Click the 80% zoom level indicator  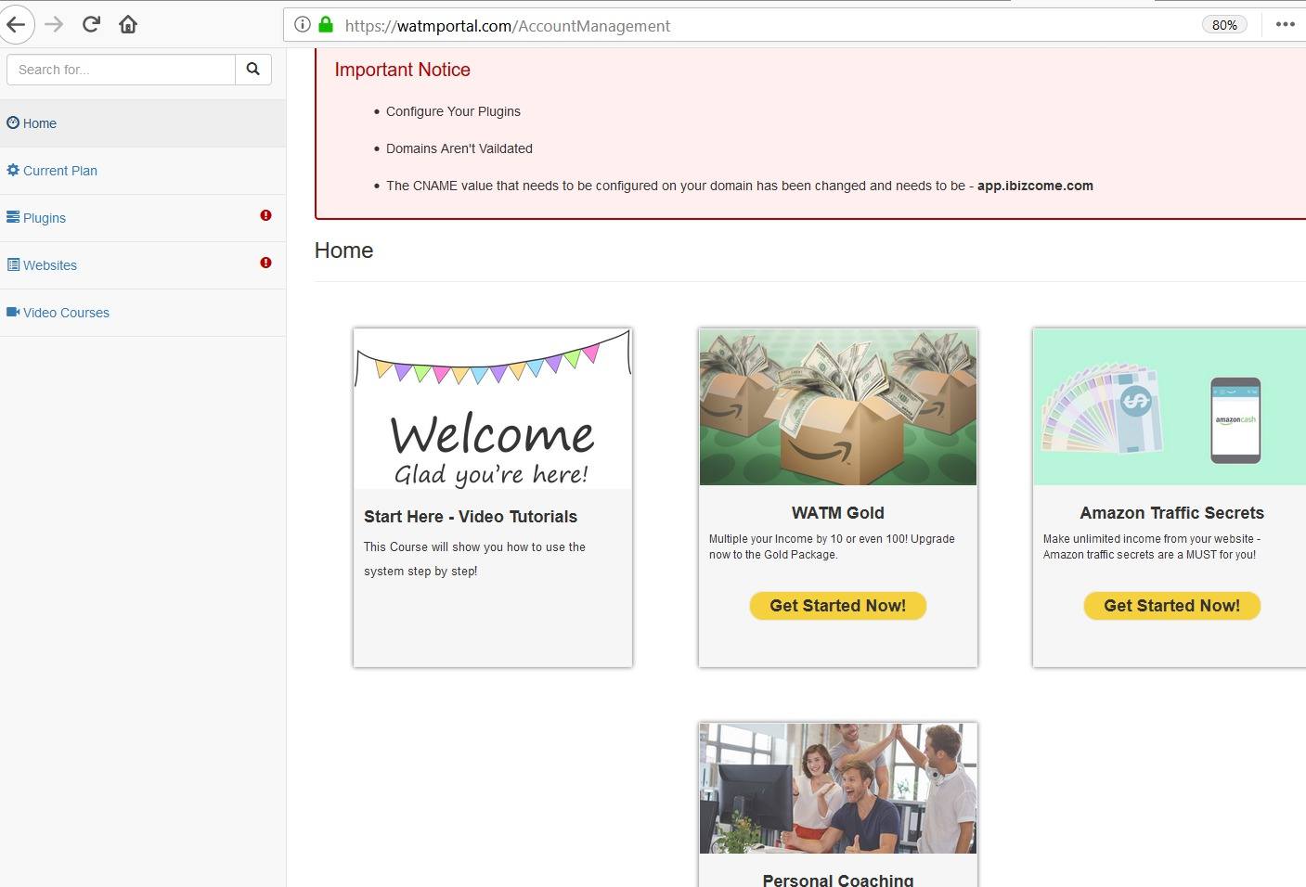[1224, 25]
